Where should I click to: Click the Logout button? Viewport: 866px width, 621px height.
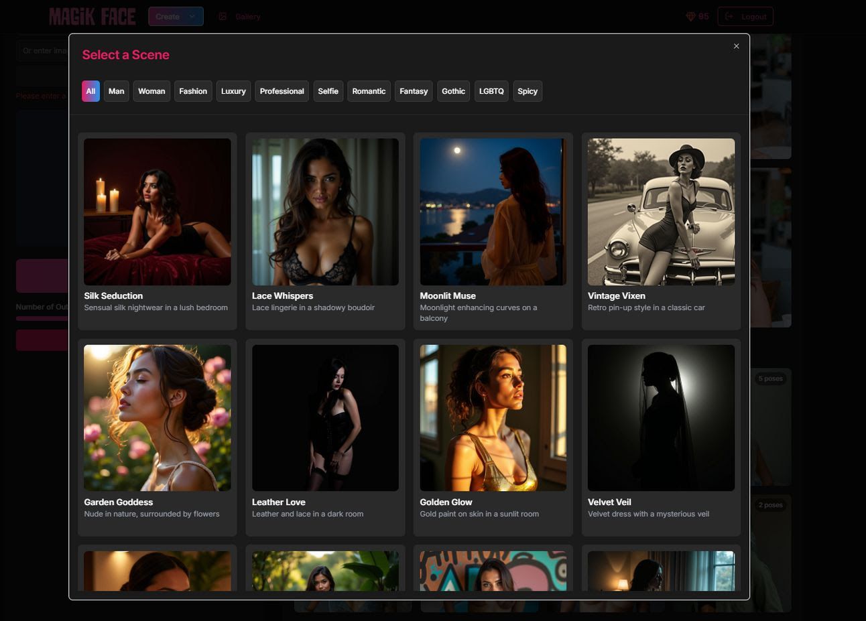coord(745,17)
